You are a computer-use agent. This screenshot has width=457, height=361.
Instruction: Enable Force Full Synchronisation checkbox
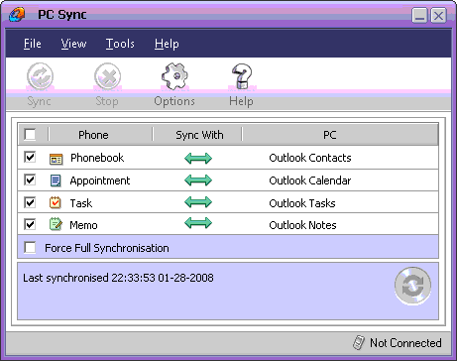(x=30, y=247)
